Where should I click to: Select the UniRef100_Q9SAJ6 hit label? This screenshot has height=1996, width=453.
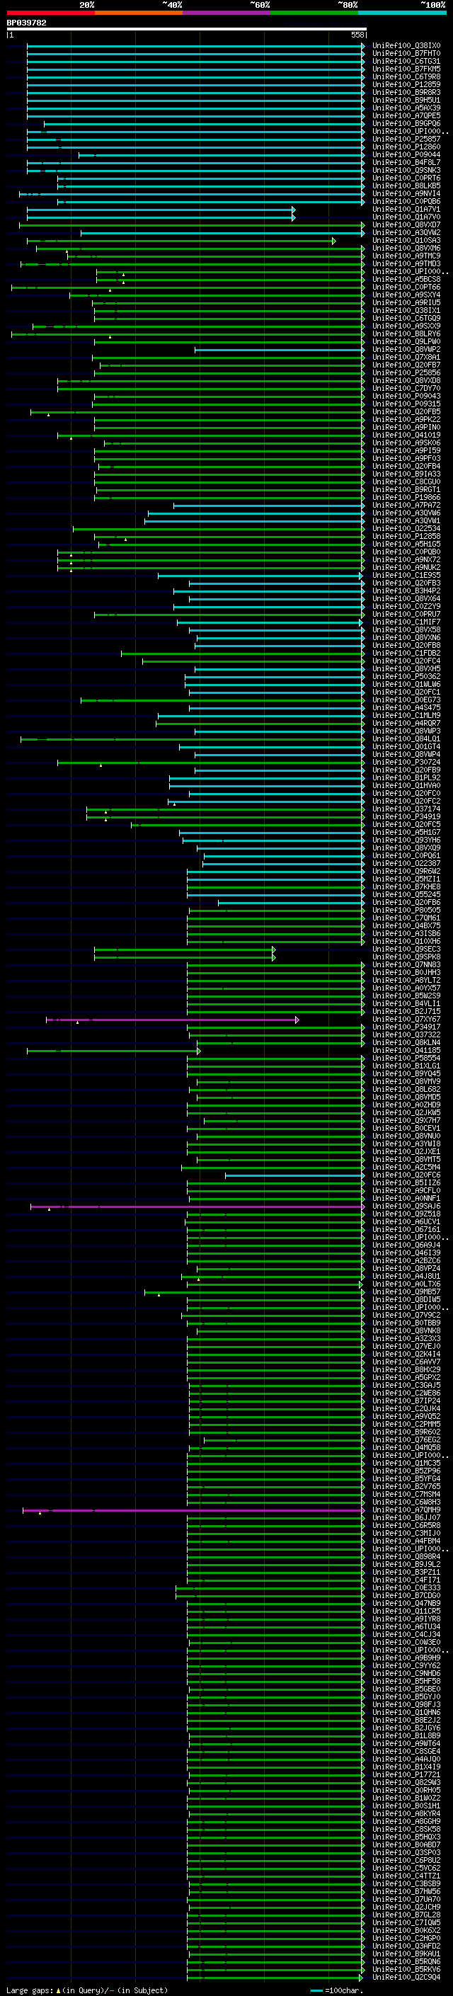click(x=406, y=1207)
